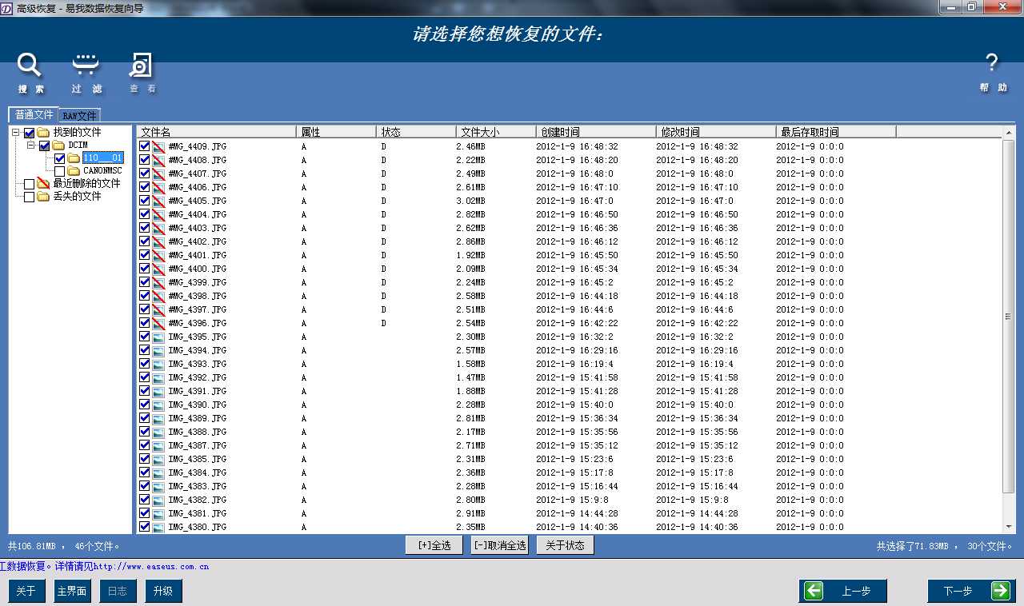
Task: Click the 下一步 next step button
Action: 971,591
